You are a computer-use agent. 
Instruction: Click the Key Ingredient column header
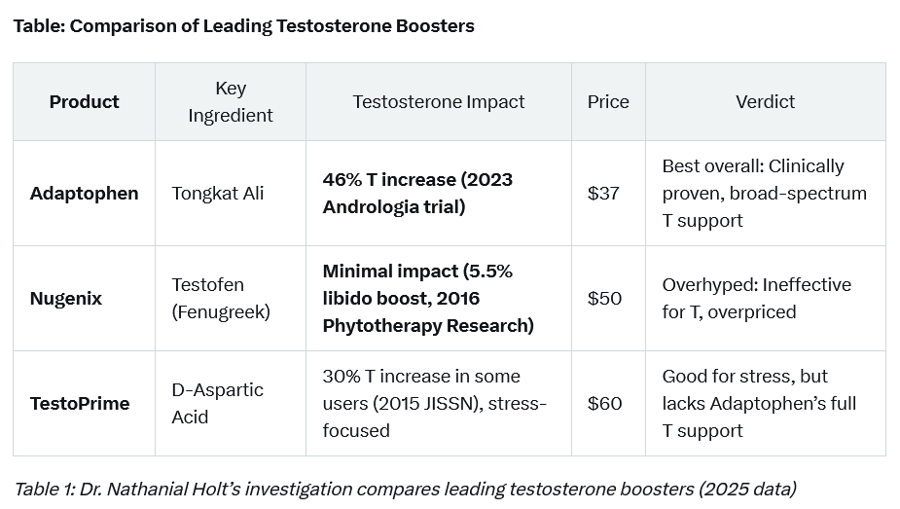pos(231,101)
